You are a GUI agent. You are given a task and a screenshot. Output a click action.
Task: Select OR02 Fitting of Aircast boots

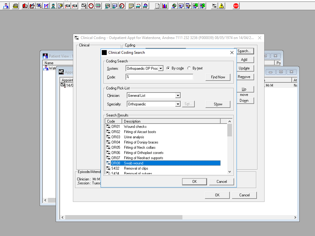[x=163, y=132]
